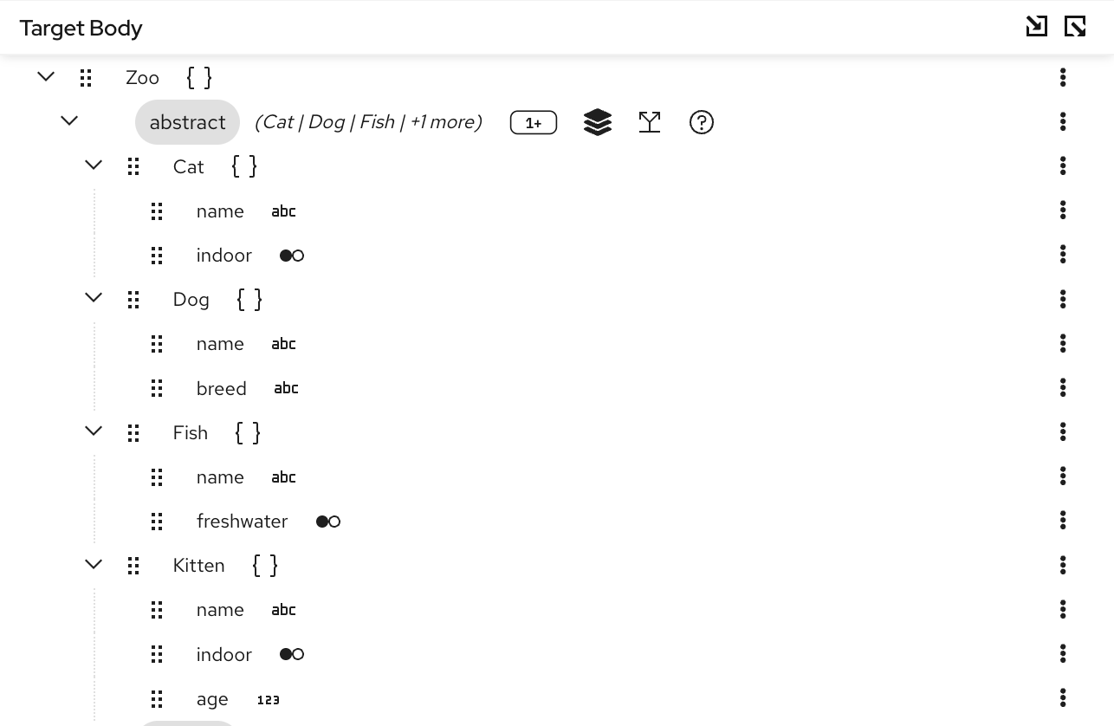This screenshot has width=1114, height=726.
Task: Click drag handle icon beside freshwater
Action: [157, 521]
